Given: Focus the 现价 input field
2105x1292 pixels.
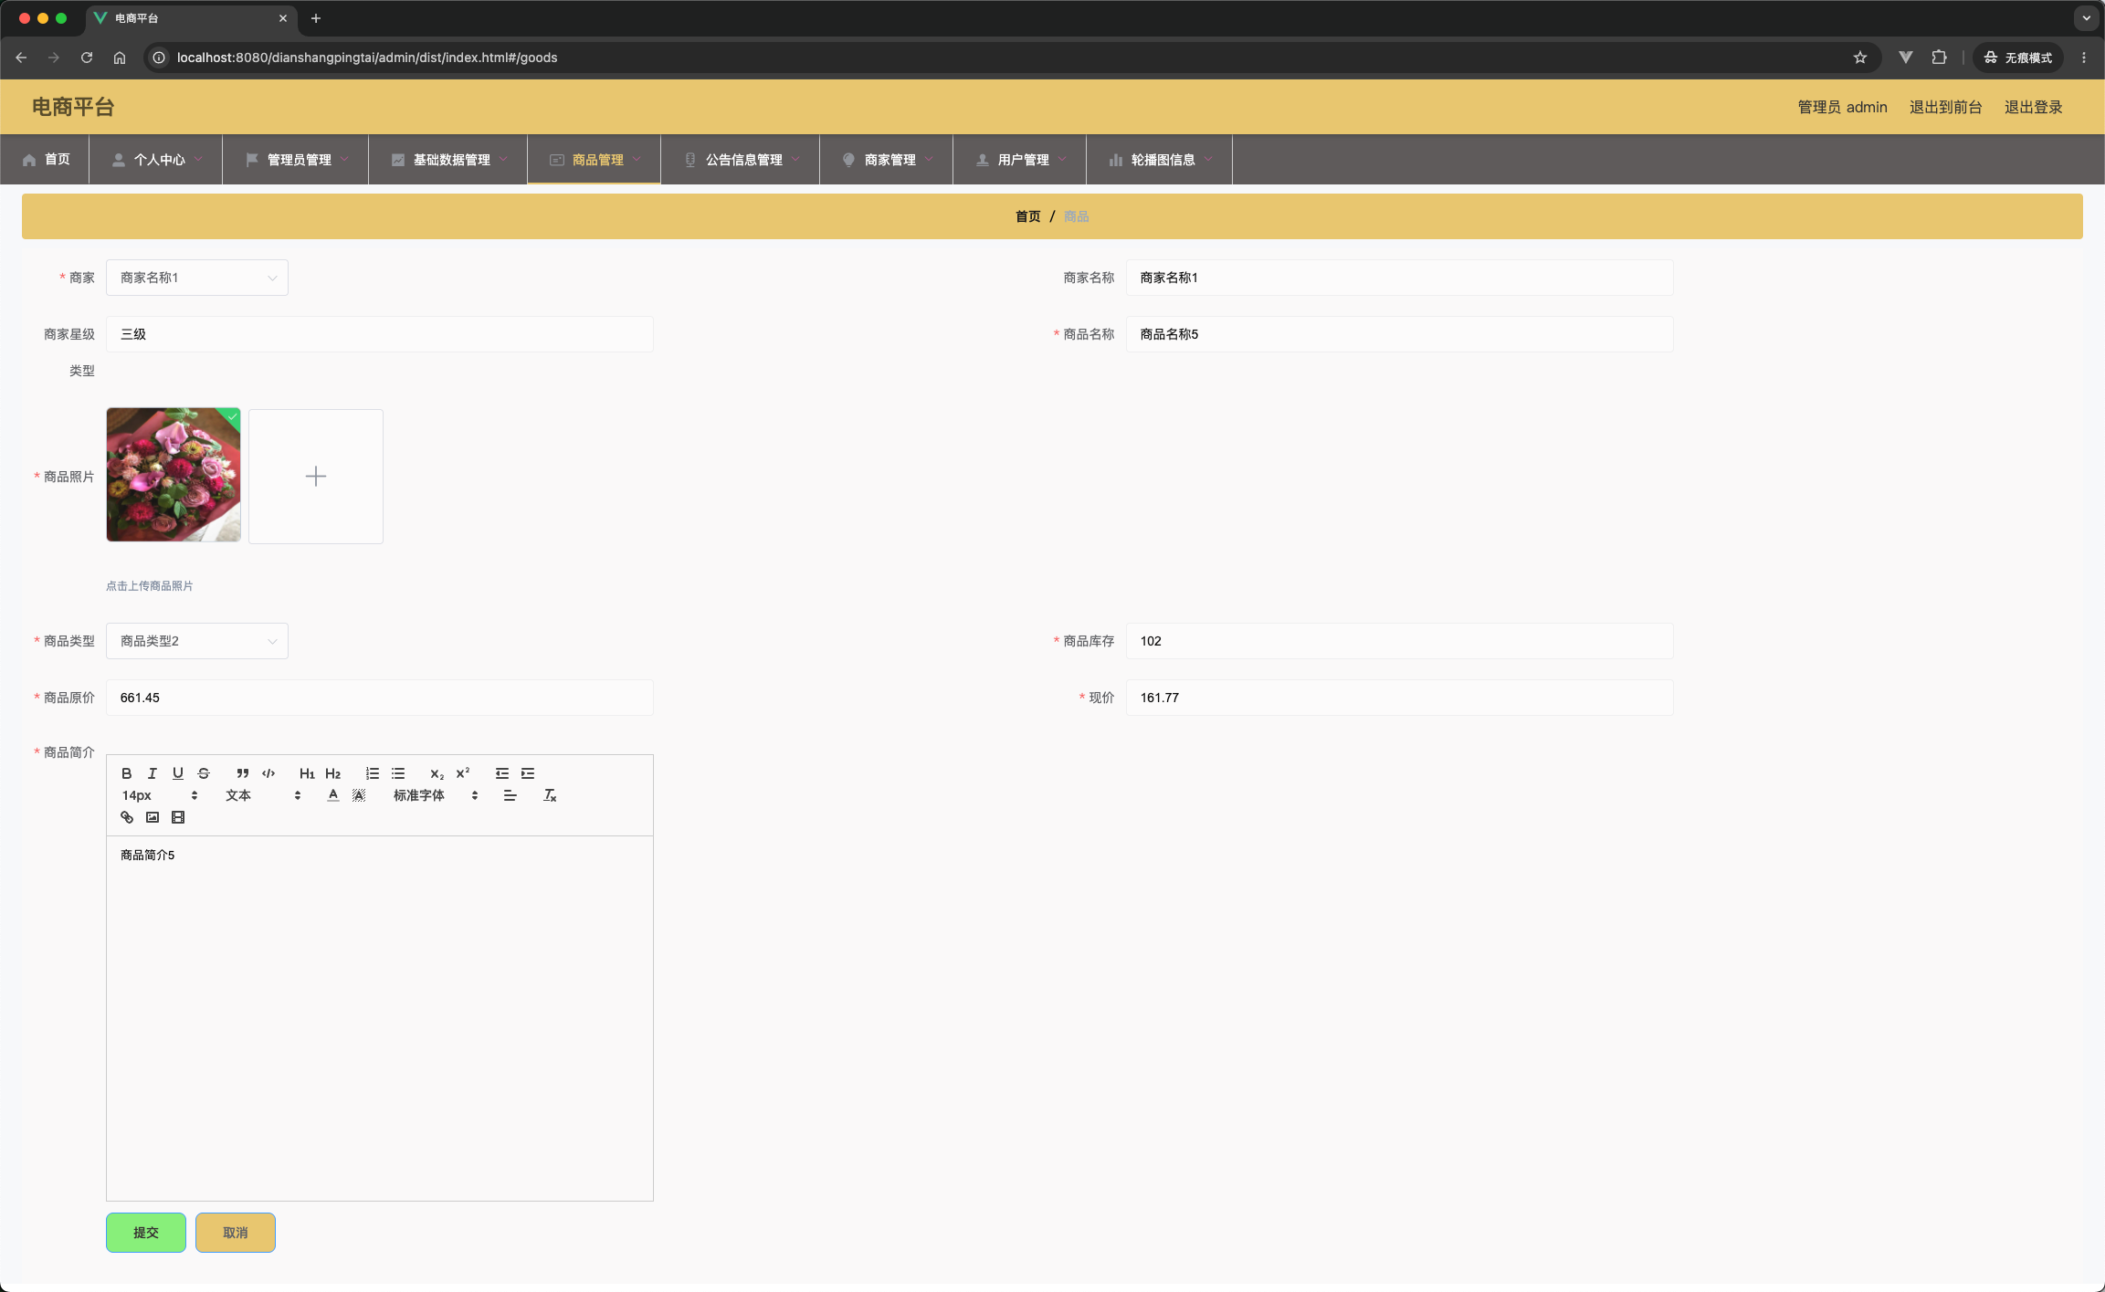Looking at the screenshot, I should pyautogui.click(x=1399, y=698).
